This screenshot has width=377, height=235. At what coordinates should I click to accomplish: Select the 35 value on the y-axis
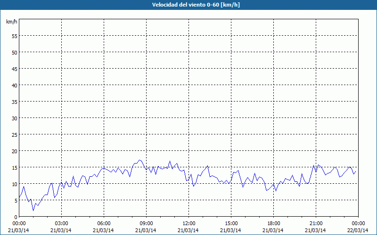(x=15, y=102)
